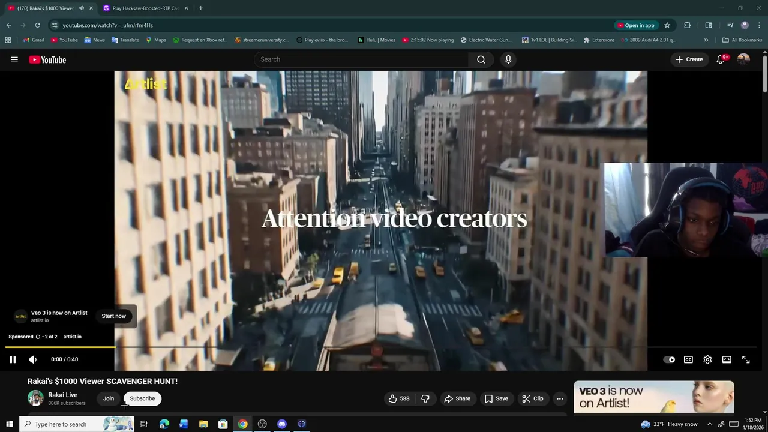Screen dimensions: 768x432
Task: Go to the YouTube home logo
Action: pyautogui.click(x=47, y=59)
